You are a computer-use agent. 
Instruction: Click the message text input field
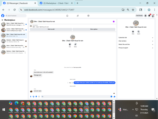pyautogui.click(x=76, y=96)
